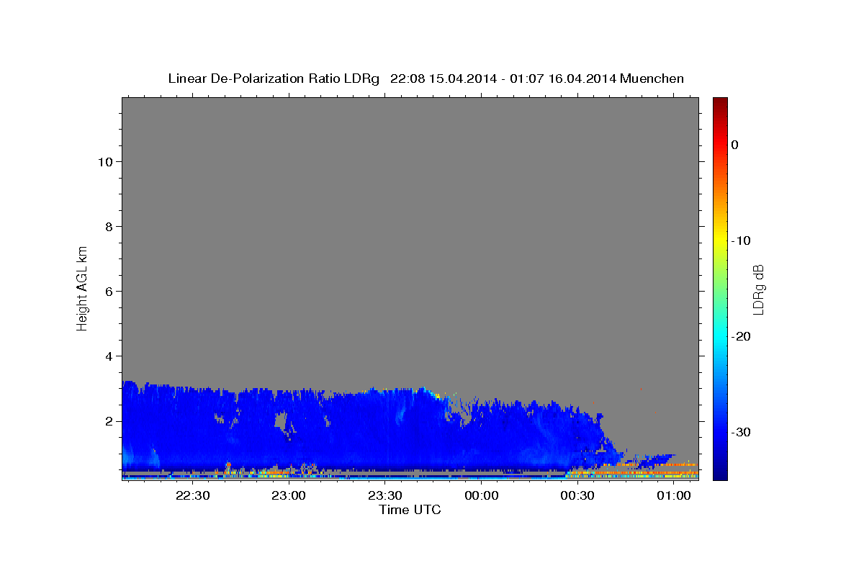864x576 pixels.
Task: Click colorbar value -10
Action: pyautogui.click(x=742, y=240)
